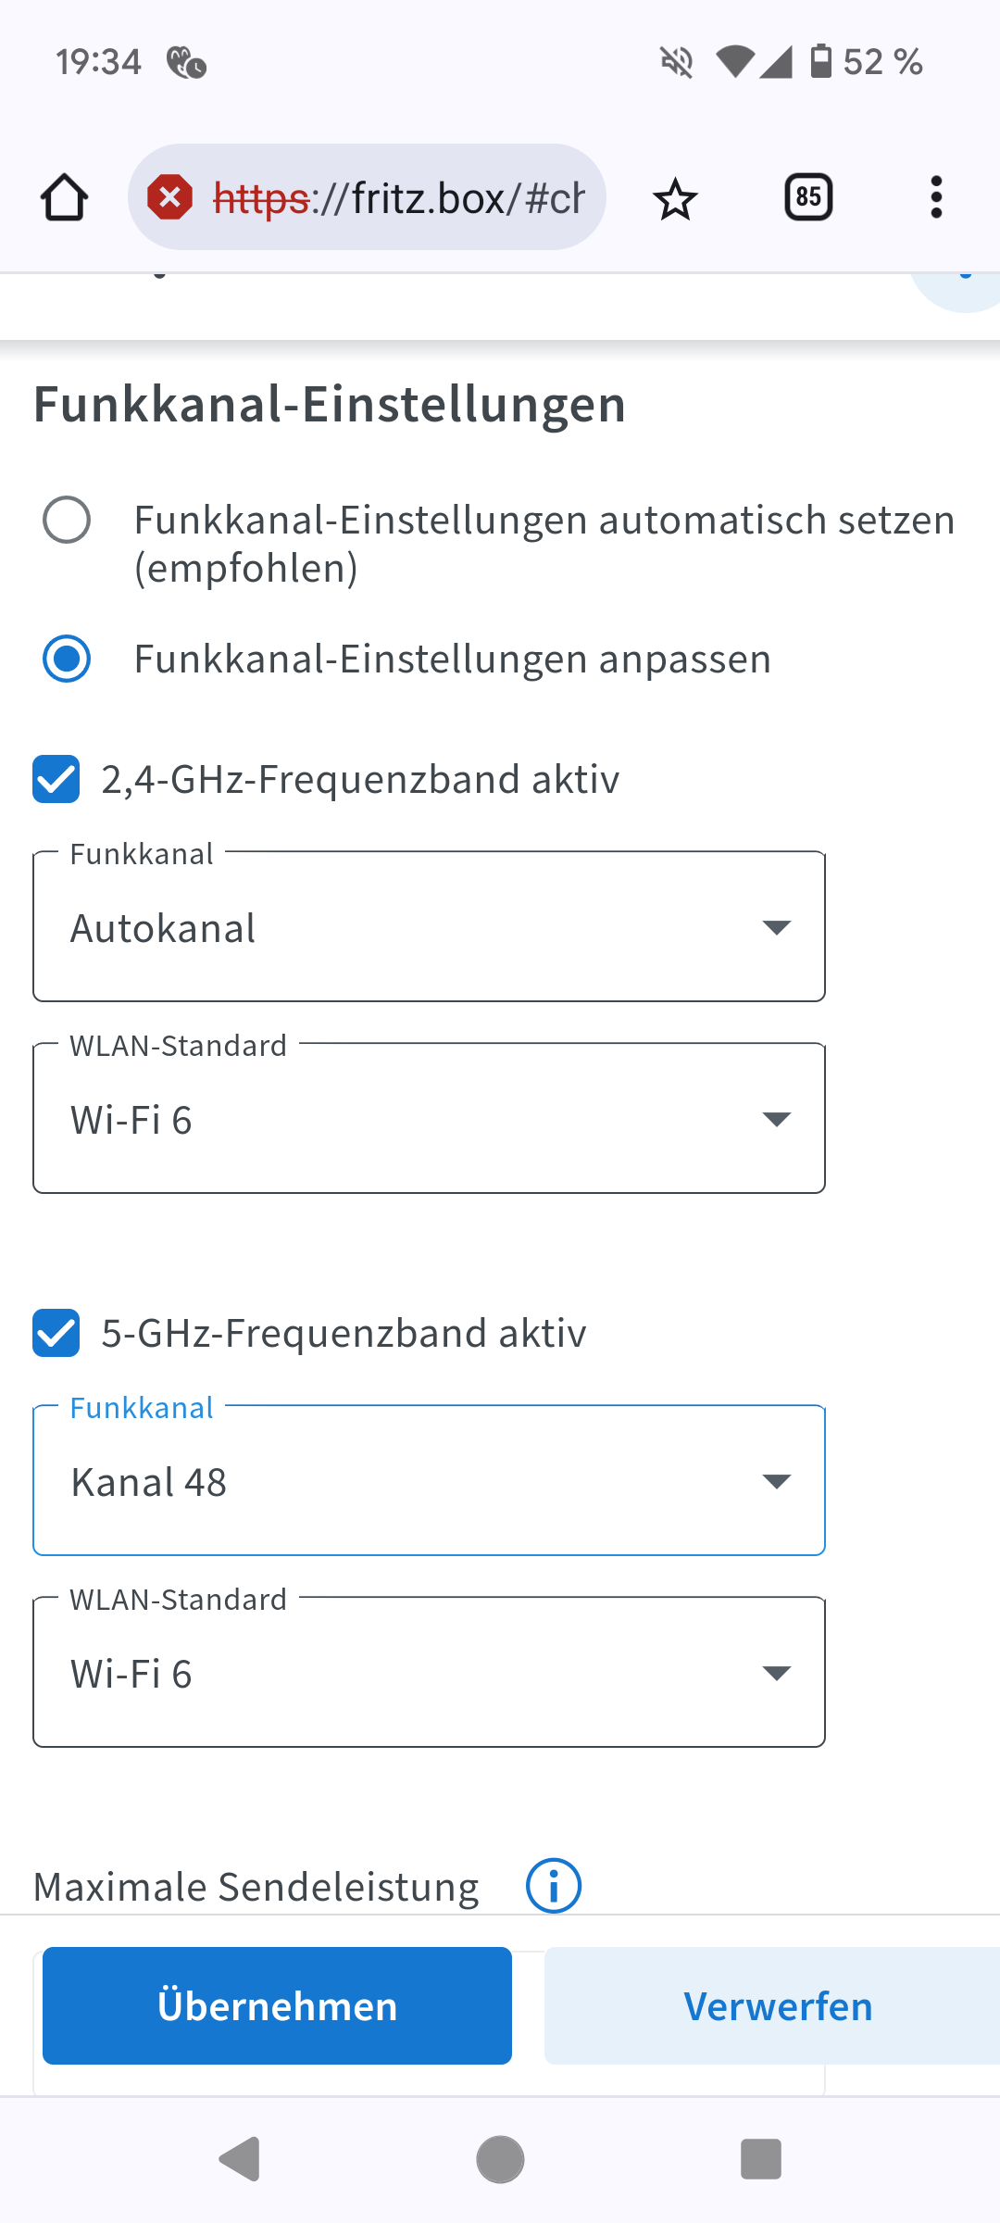Tap the browser home icon
The image size is (1000, 2223).
tap(64, 197)
